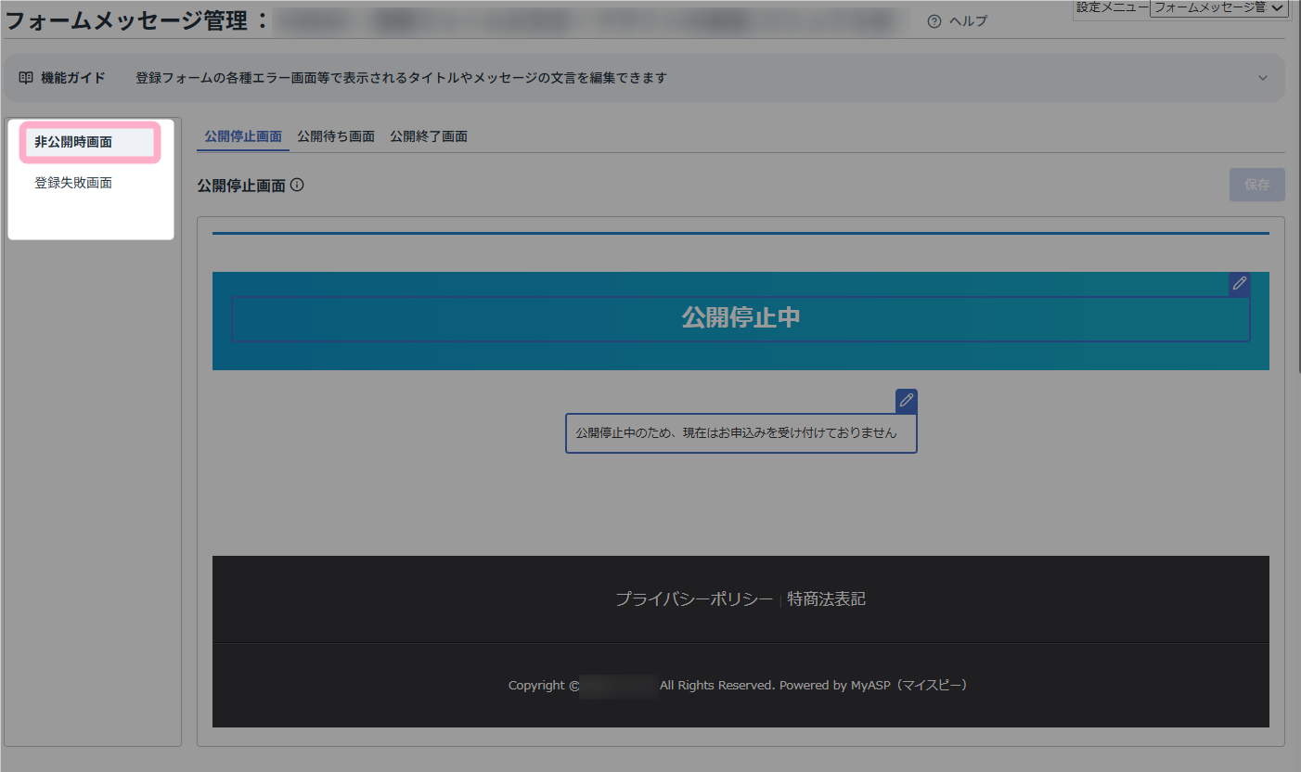Select 登録失敗画面 in the left sidebar
The height and width of the screenshot is (772, 1301).
(73, 183)
